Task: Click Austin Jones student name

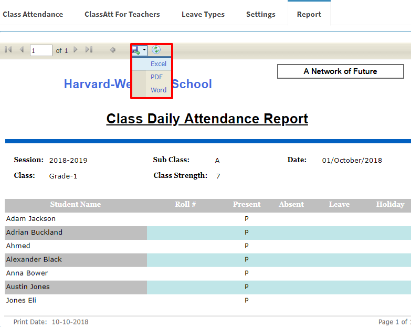Action: point(28,287)
